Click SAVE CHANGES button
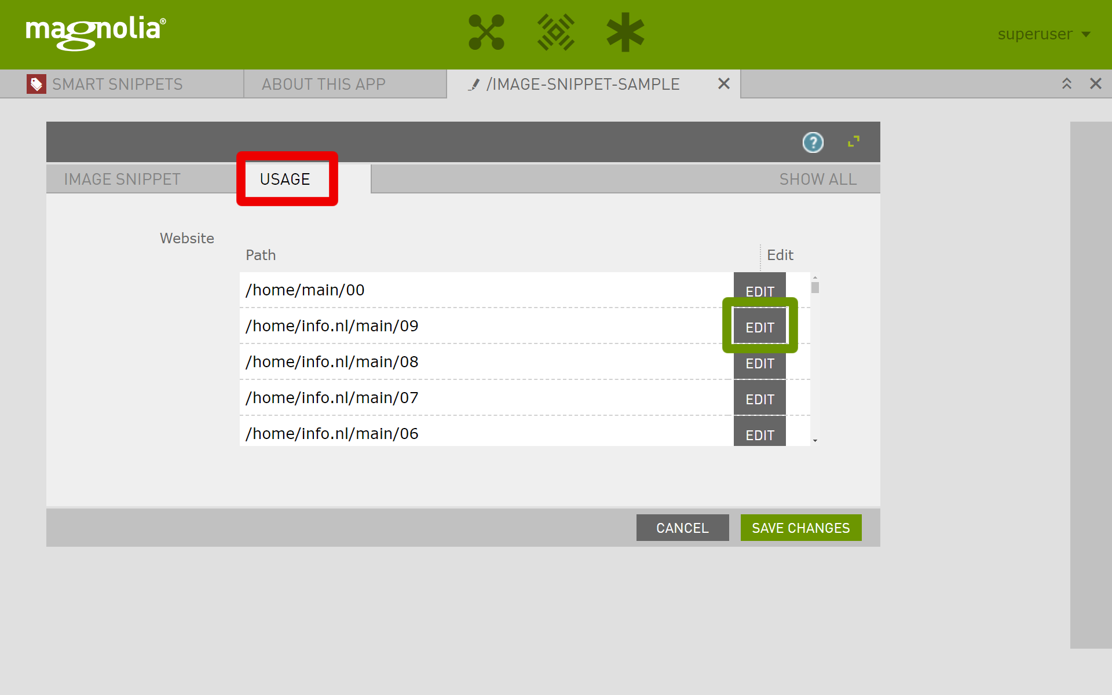This screenshot has width=1112, height=695. pos(802,527)
